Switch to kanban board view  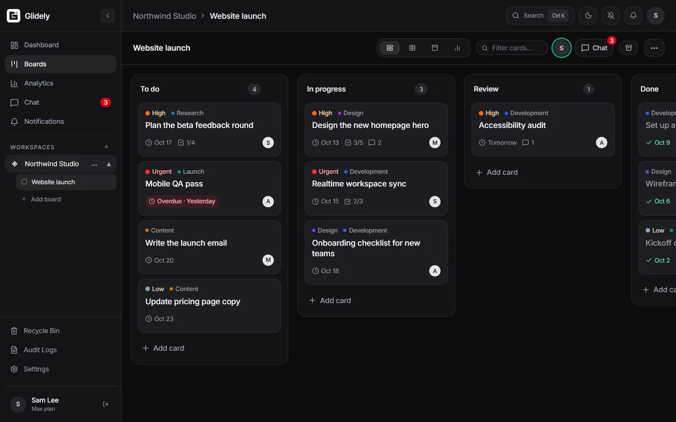coord(390,48)
